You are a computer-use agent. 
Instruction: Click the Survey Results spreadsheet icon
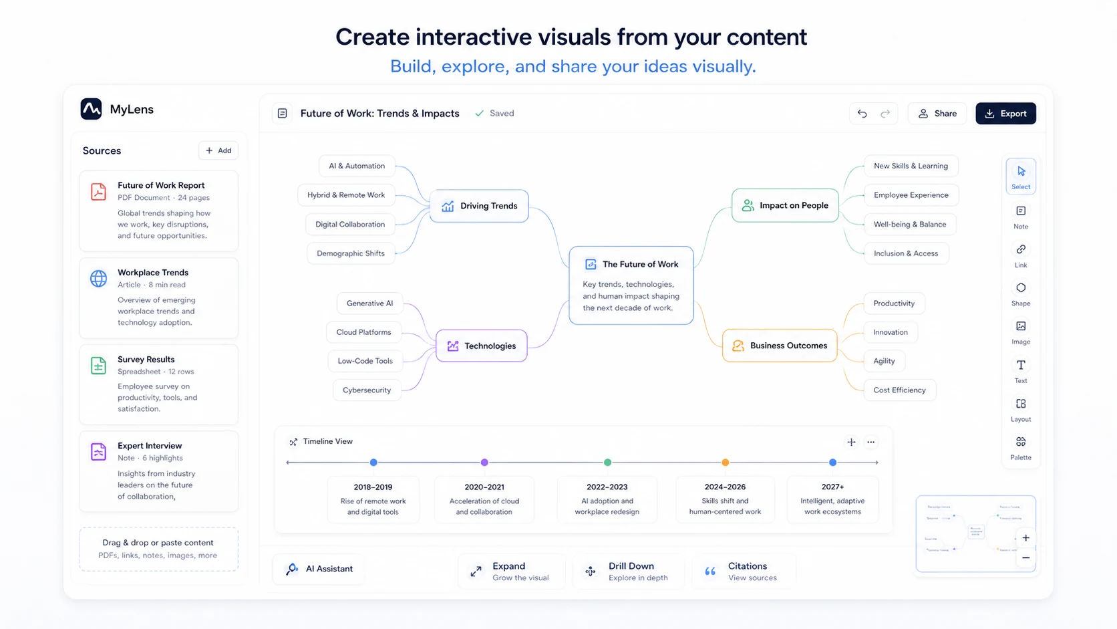[98, 366]
